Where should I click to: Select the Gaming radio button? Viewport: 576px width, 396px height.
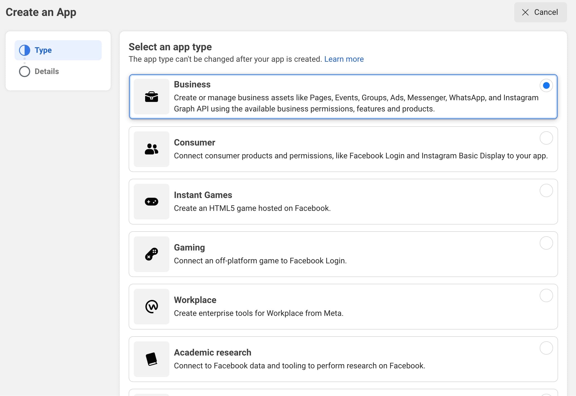click(x=546, y=243)
